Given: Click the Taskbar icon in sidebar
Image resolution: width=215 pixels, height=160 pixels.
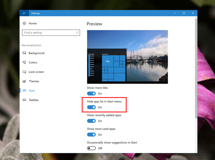Looking at the screenshot, I should coord(24,100).
